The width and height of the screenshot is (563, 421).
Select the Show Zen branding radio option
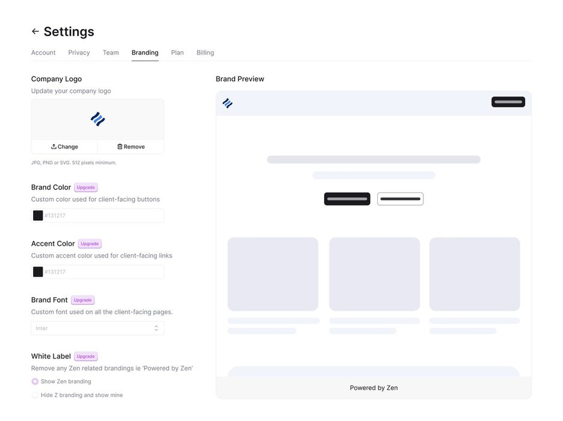click(35, 381)
